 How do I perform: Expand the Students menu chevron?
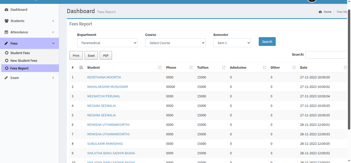(53, 21)
